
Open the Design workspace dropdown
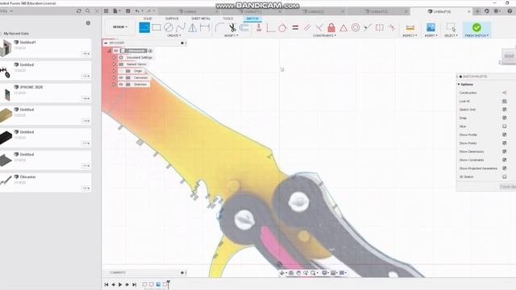[120, 27]
